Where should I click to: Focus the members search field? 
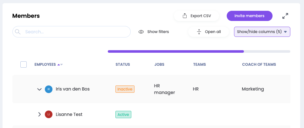click(x=76, y=32)
